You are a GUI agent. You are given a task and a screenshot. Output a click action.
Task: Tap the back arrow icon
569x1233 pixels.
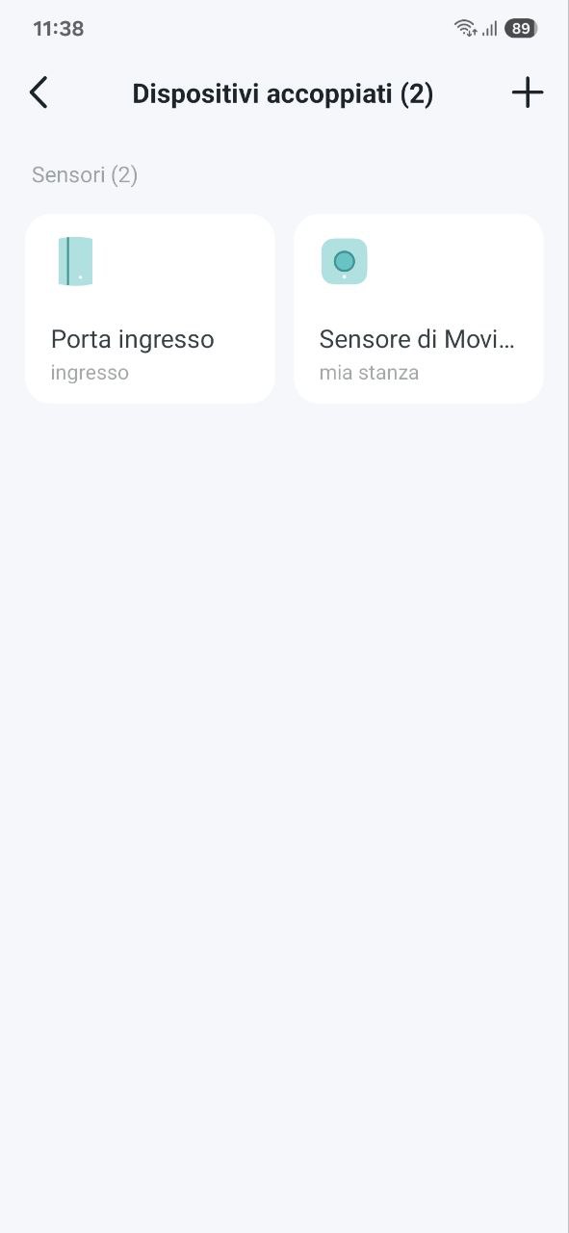(x=38, y=92)
